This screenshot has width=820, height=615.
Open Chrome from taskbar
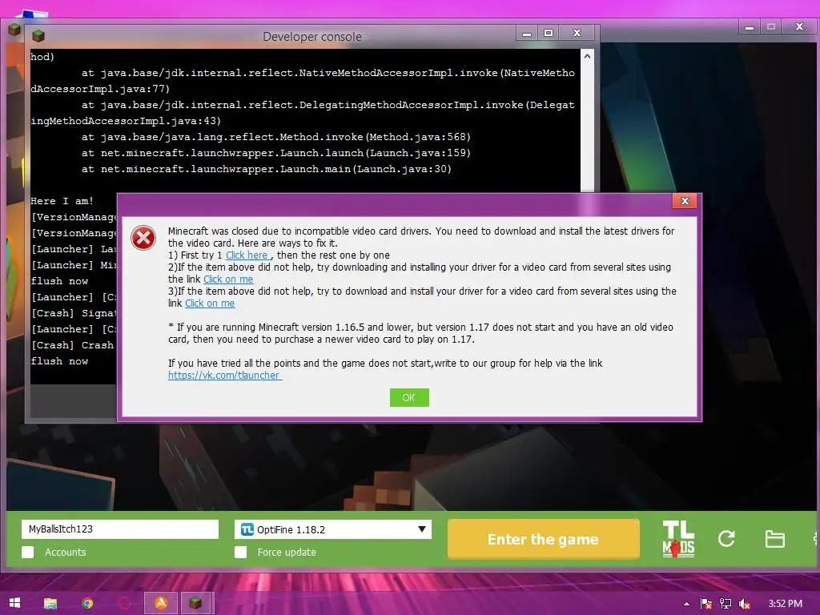[87, 603]
